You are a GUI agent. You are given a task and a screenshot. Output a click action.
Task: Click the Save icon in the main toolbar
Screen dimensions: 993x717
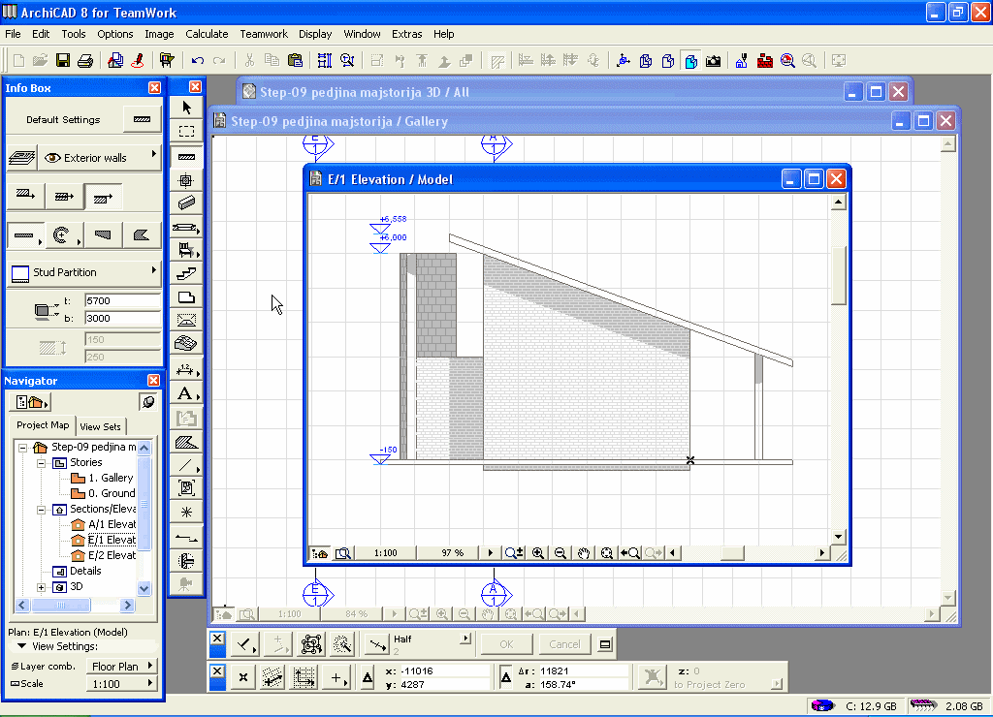pyautogui.click(x=63, y=60)
